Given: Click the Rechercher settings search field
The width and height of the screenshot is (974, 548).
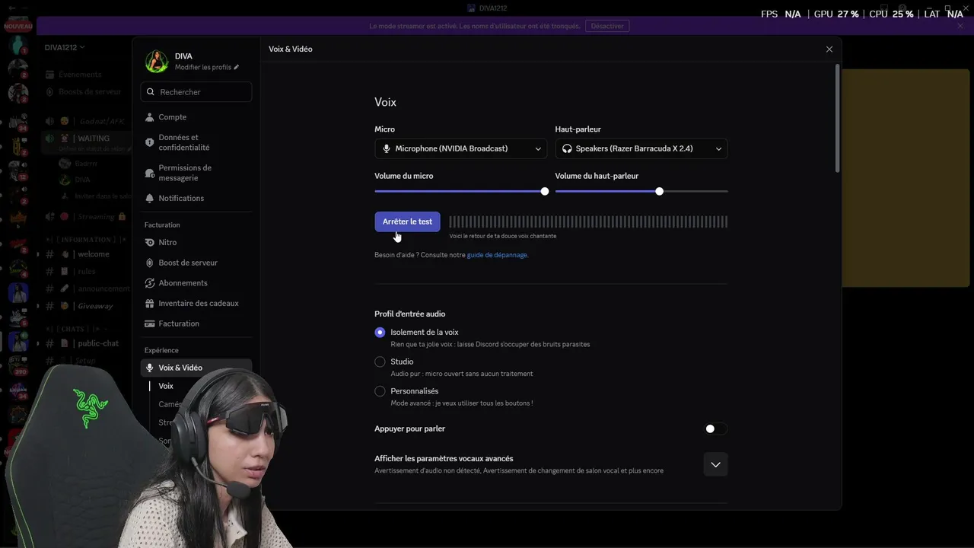Looking at the screenshot, I should coord(196,92).
